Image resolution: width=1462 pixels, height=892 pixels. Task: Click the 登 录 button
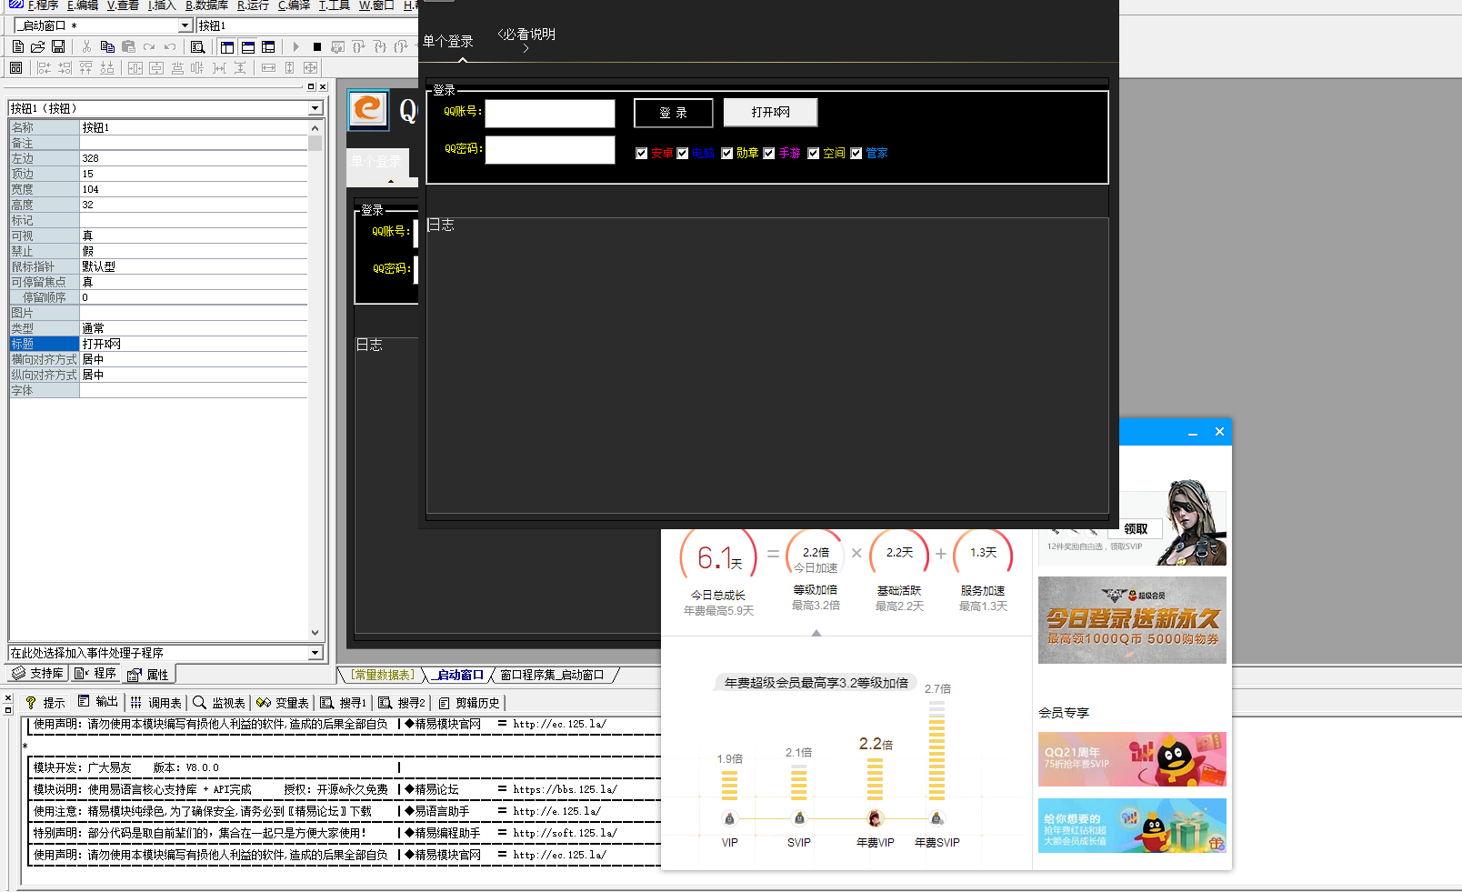(673, 113)
